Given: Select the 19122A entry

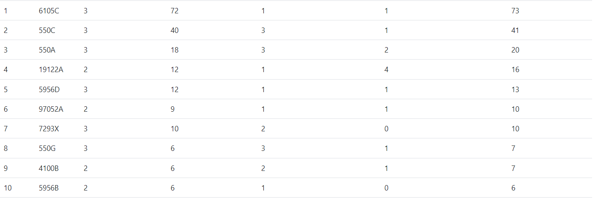Looking at the screenshot, I should tap(51, 70).
